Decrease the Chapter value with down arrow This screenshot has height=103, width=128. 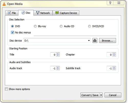[114, 55]
